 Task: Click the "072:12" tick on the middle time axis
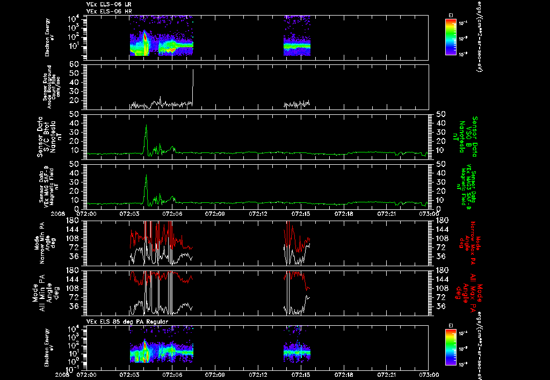tap(258, 214)
